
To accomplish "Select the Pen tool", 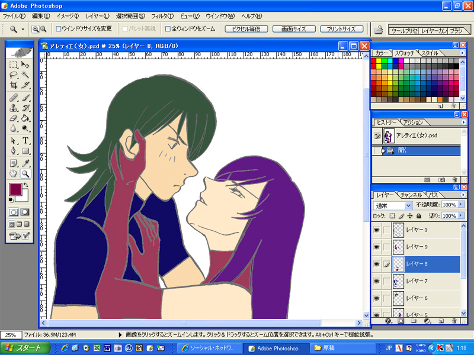I will coord(13,151).
